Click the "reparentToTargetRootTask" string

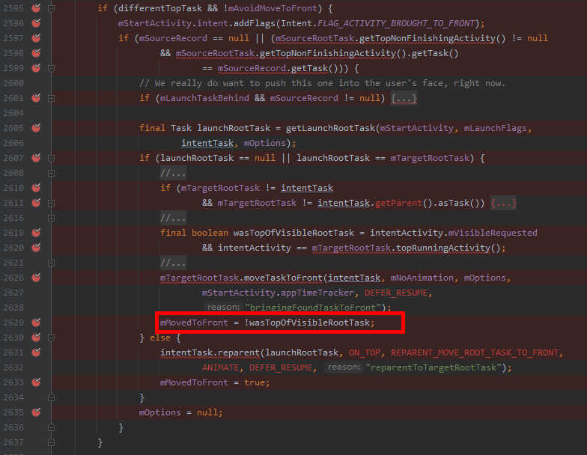tap(434, 367)
